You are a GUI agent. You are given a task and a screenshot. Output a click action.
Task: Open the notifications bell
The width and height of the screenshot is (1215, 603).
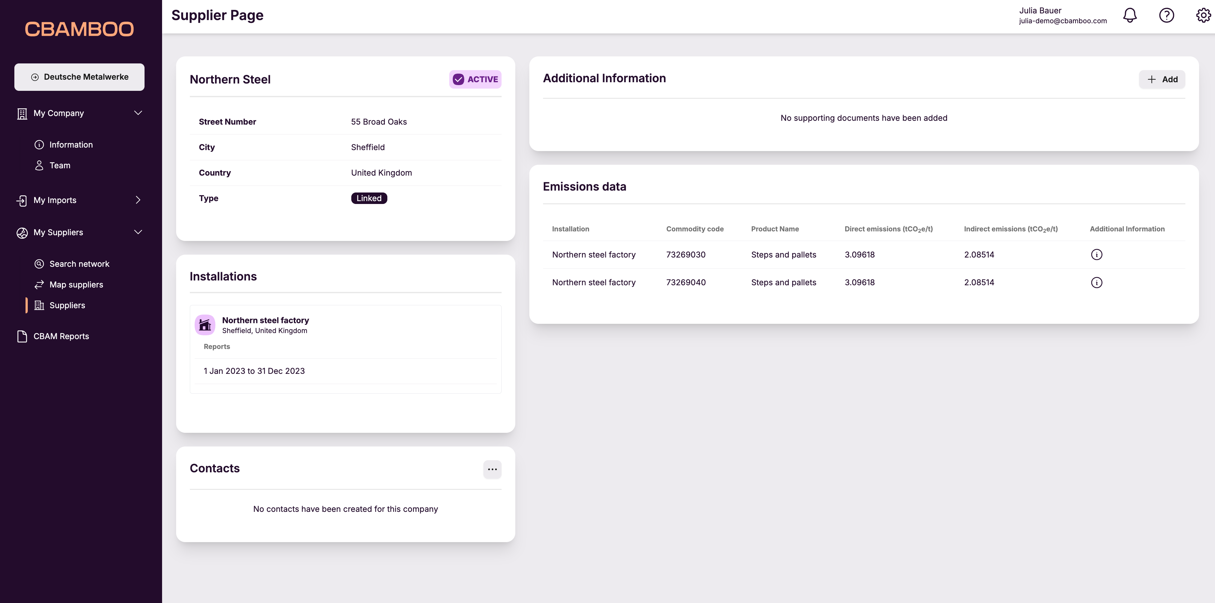click(x=1129, y=16)
